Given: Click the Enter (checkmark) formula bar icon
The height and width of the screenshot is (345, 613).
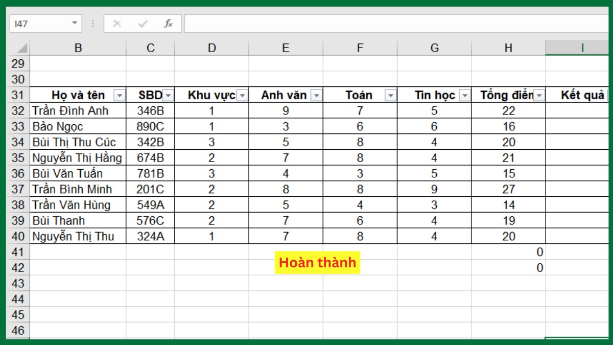Looking at the screenshot, I should coord(143,22).
